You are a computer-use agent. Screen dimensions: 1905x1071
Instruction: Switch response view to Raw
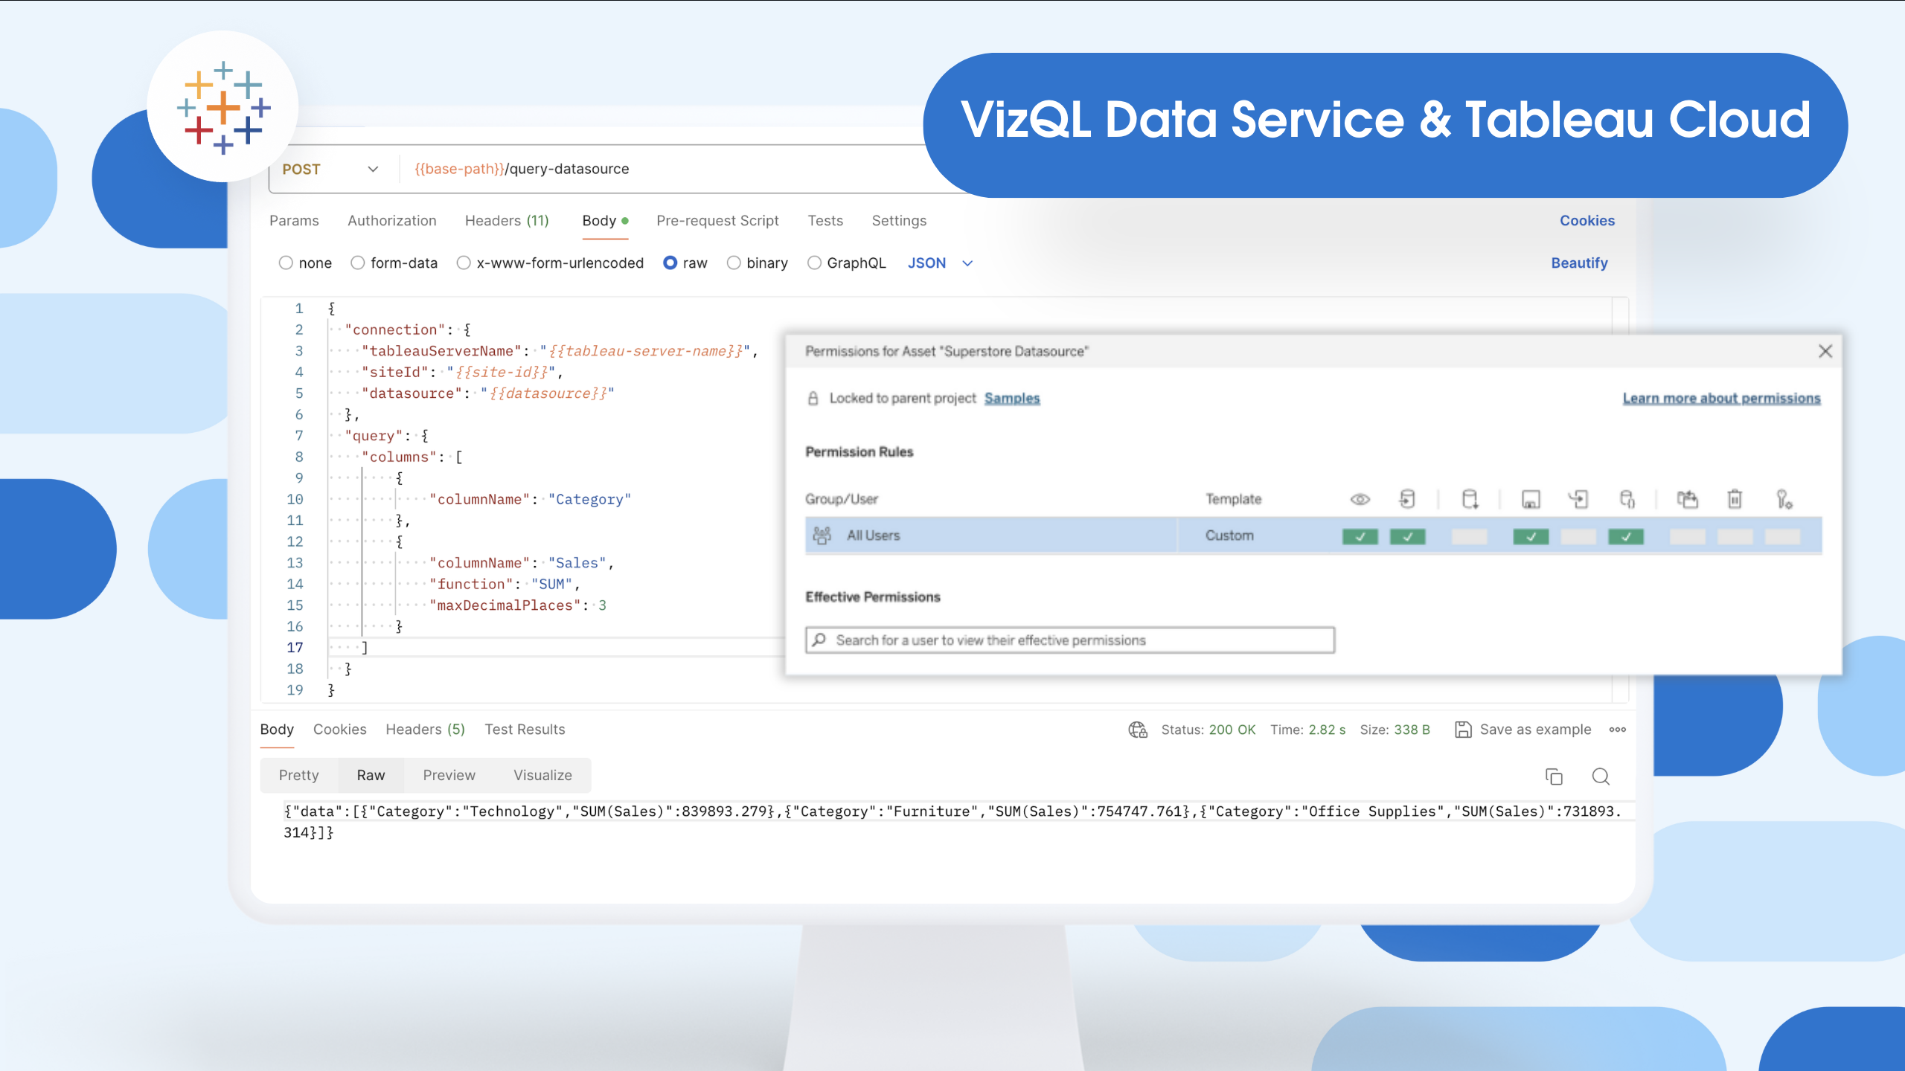coord(371,775)
